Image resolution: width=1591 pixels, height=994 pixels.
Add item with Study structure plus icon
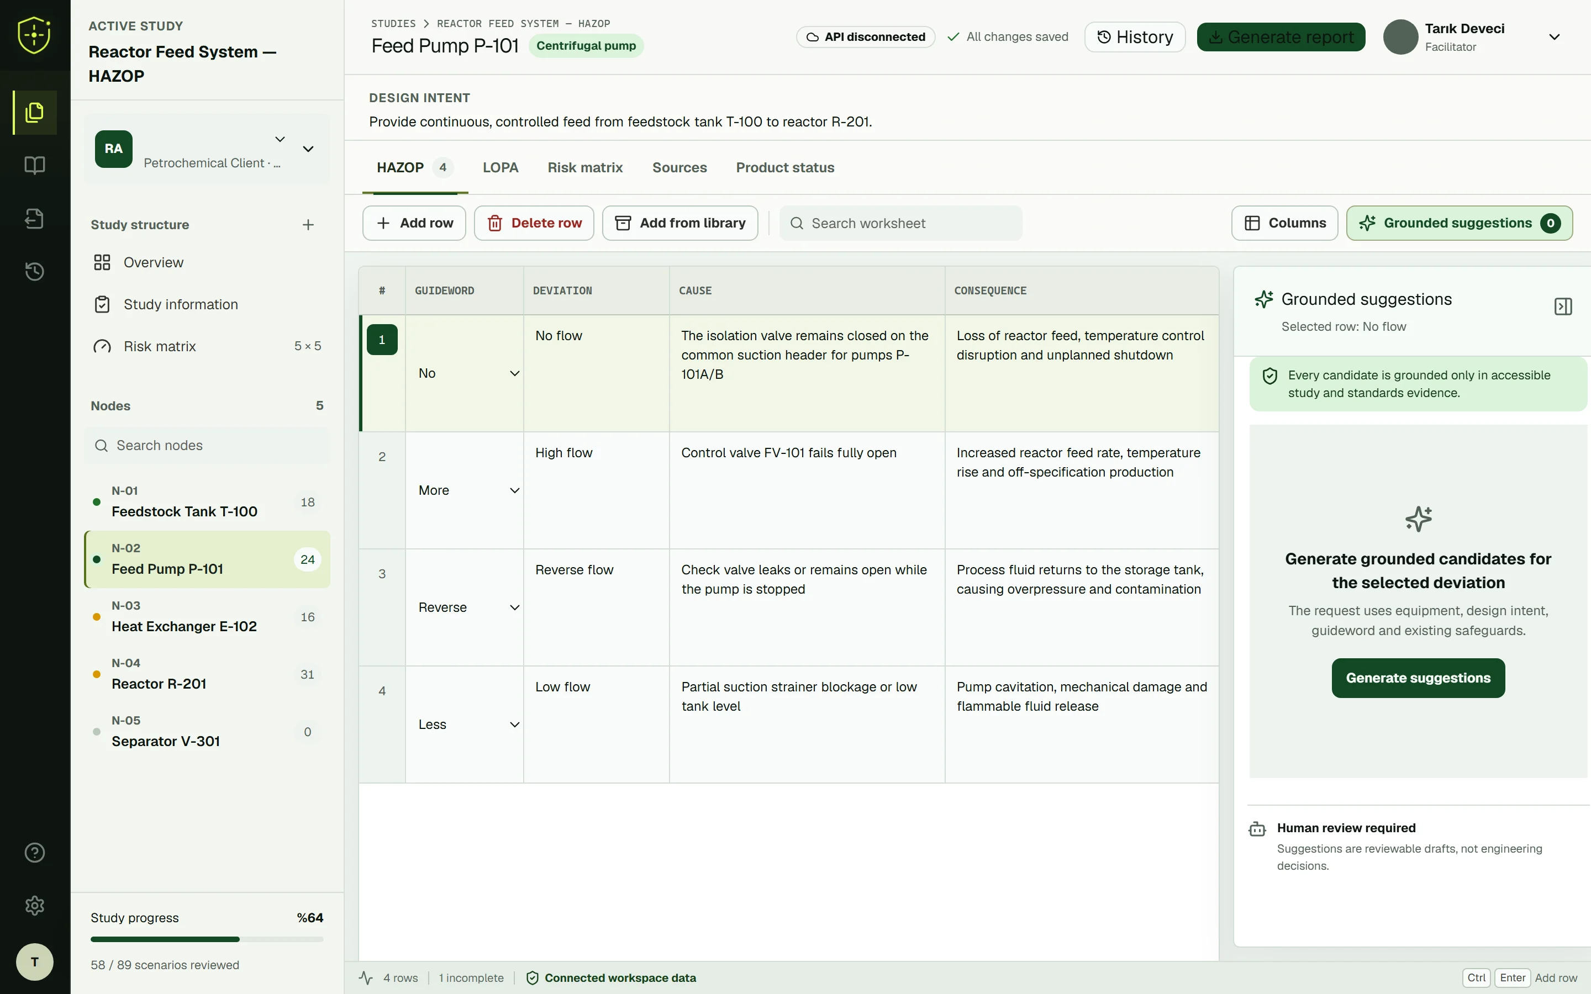click(308, 225)
